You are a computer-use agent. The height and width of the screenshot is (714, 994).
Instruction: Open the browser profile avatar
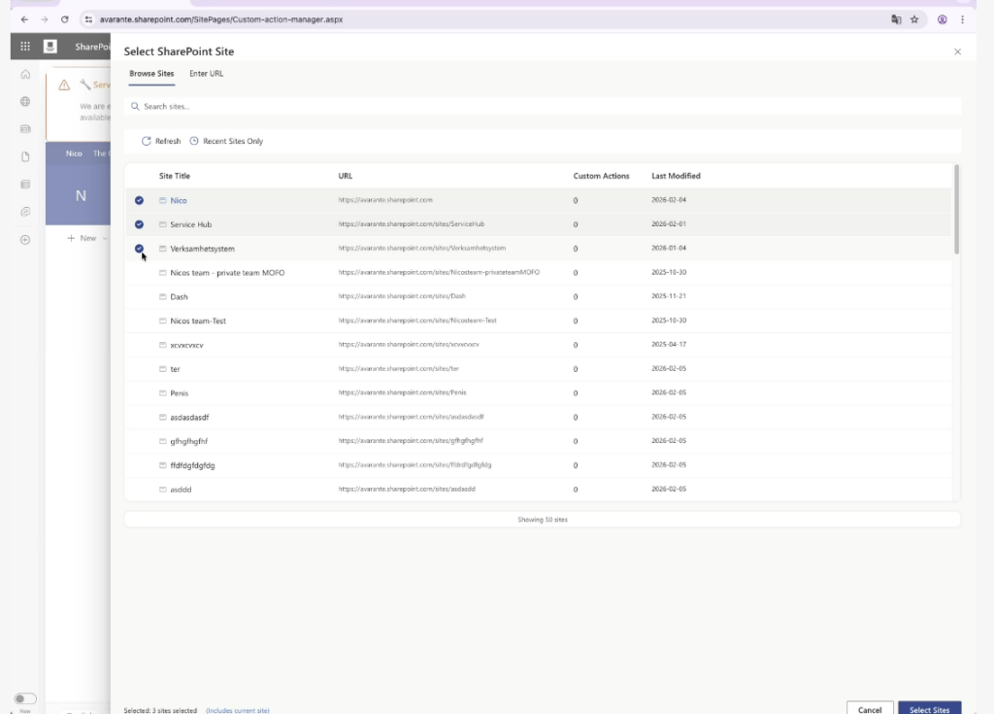coord(942,19)
